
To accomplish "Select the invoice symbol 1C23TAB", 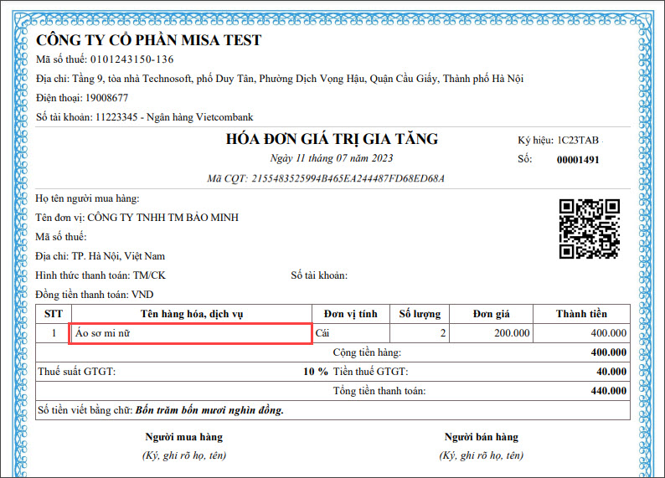I will point(580,141).
